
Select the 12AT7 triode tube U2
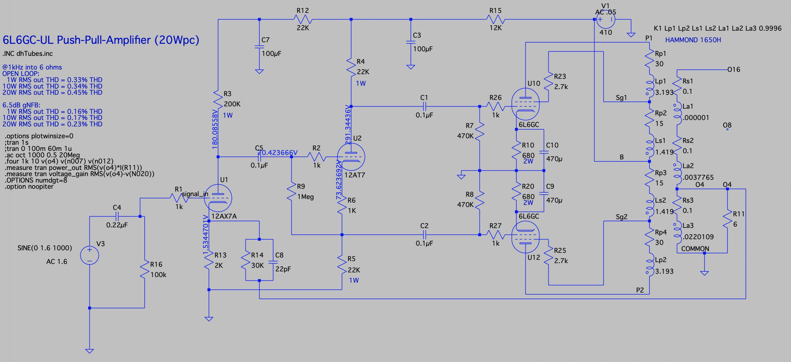(x=351, y=157)
